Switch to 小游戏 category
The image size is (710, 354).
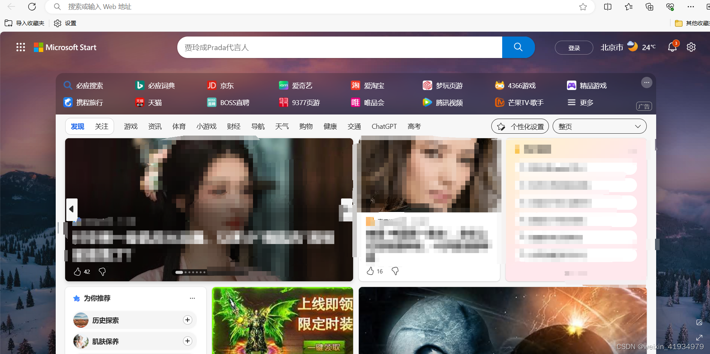click(x=206, y=127)
